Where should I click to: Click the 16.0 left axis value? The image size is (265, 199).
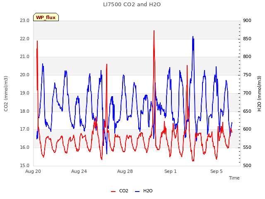25,148
